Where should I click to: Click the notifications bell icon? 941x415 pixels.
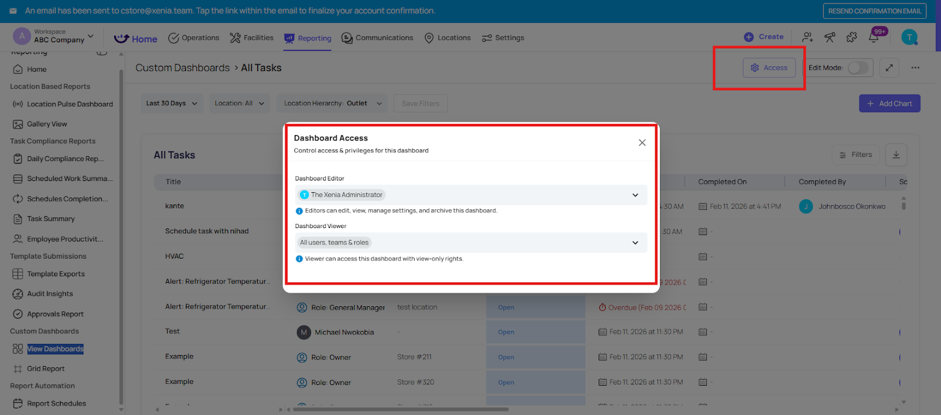[x=874, y=38]
